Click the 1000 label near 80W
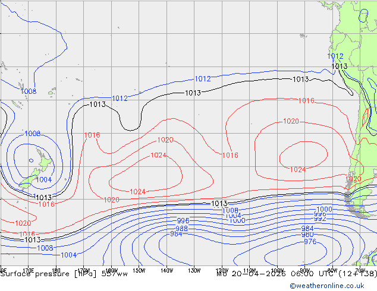Screen dimensions: 377x291 [324, 209]
